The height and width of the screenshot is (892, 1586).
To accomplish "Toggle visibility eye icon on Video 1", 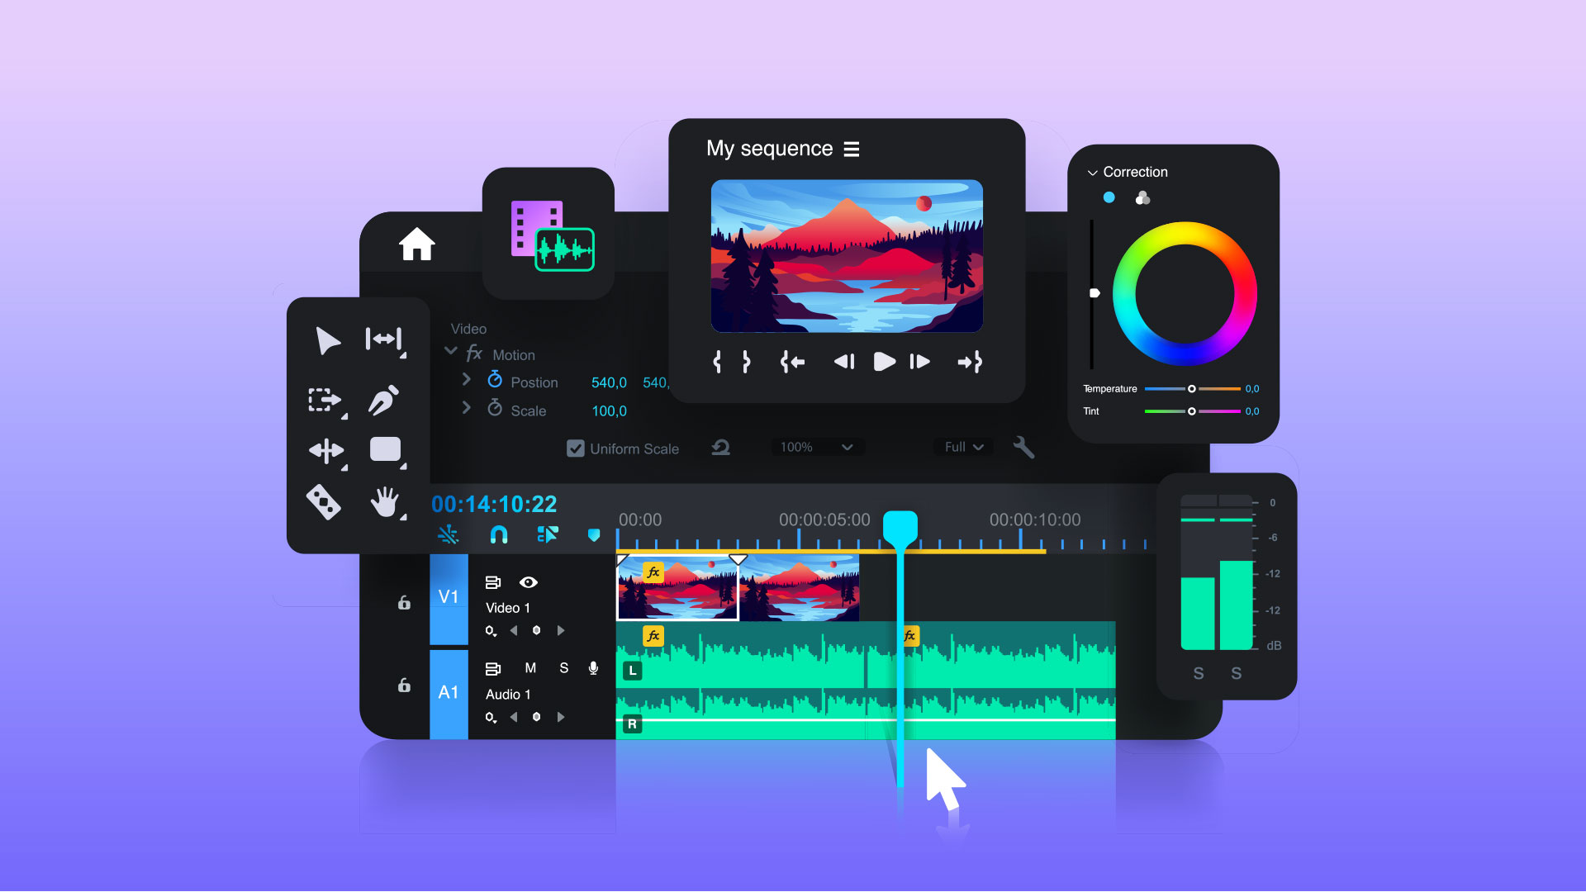I will pos(527,581).
